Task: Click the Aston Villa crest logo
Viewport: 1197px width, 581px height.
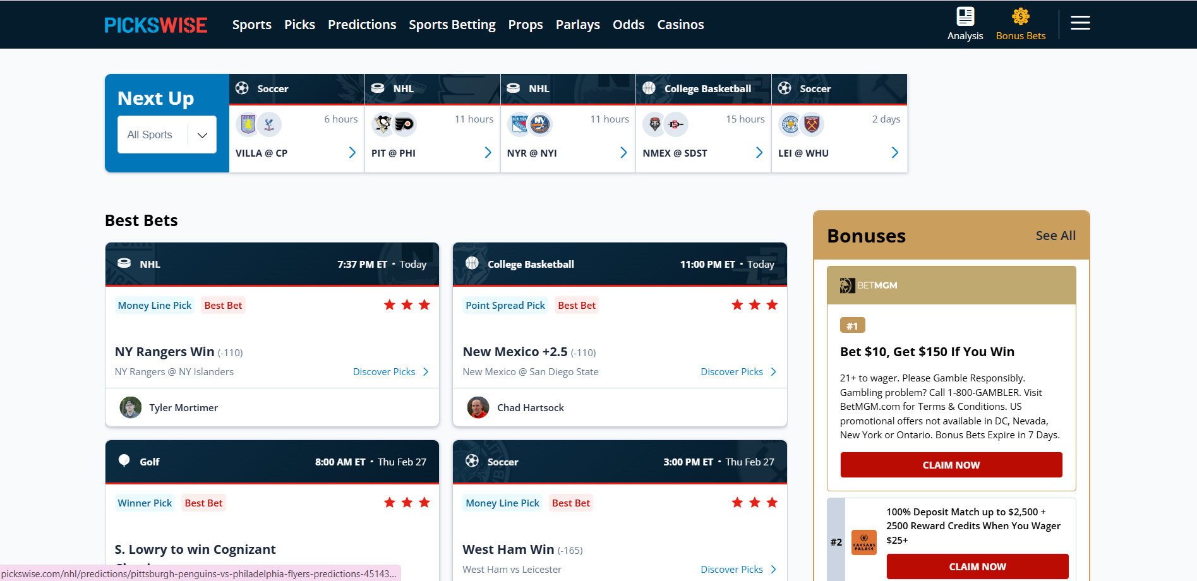Action: click(x=248, y=124)
